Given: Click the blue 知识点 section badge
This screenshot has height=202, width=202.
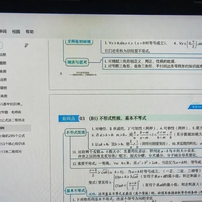Looking at the screenshot, I should click(69, 119).
